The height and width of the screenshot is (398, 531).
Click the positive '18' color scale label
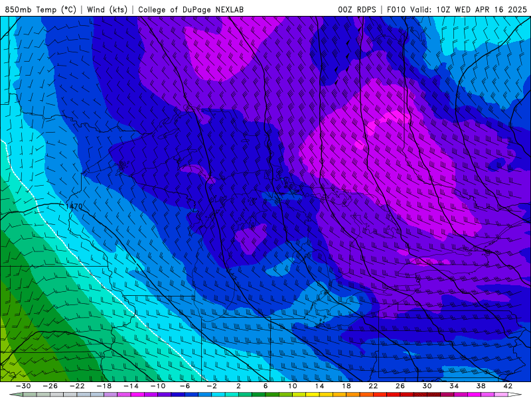(x=346, y=386)
